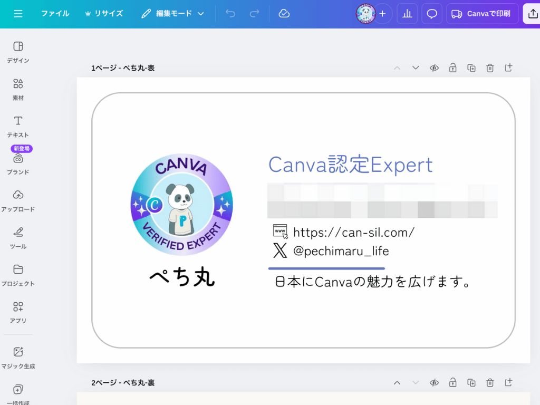This screenshot has width=540, height=405.
Task: Open the share panel with the upload icon
Action: click(532, 13)
